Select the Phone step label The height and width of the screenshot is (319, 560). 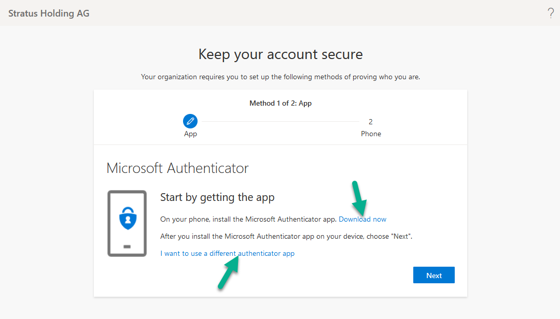point(371,134)
